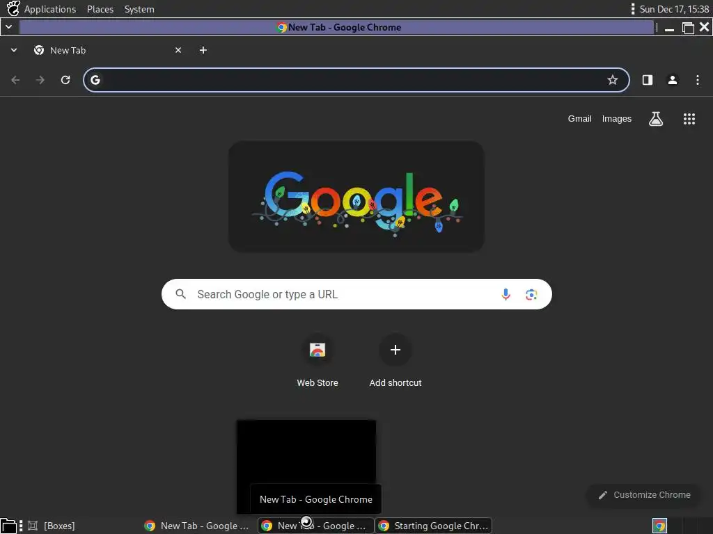Open Search Labs flask icon

pyautogui.click(x=656, y=119)
